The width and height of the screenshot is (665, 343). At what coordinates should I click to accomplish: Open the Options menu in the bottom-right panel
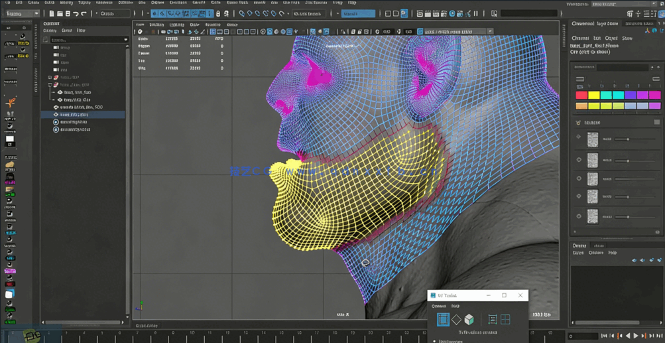coord(595,253)
